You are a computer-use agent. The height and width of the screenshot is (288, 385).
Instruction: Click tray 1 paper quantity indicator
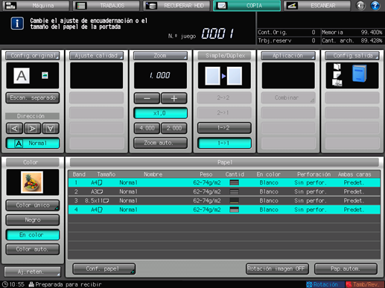click(235, 182)
